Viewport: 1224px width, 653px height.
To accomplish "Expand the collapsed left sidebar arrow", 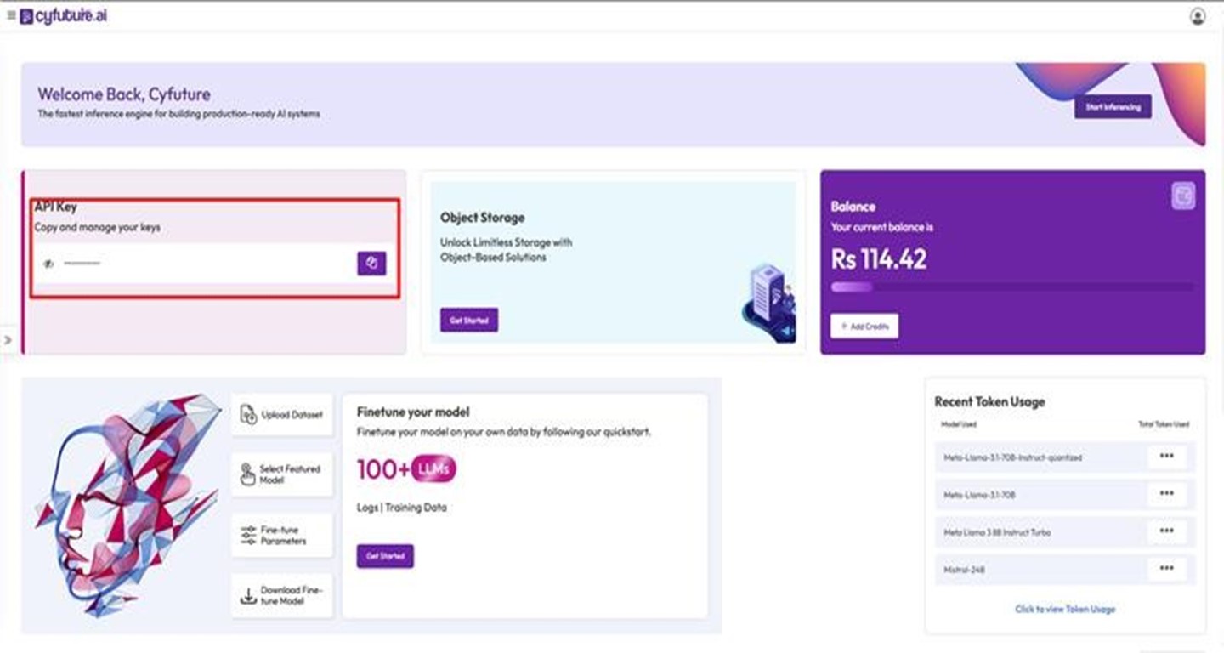I will 8,340.
